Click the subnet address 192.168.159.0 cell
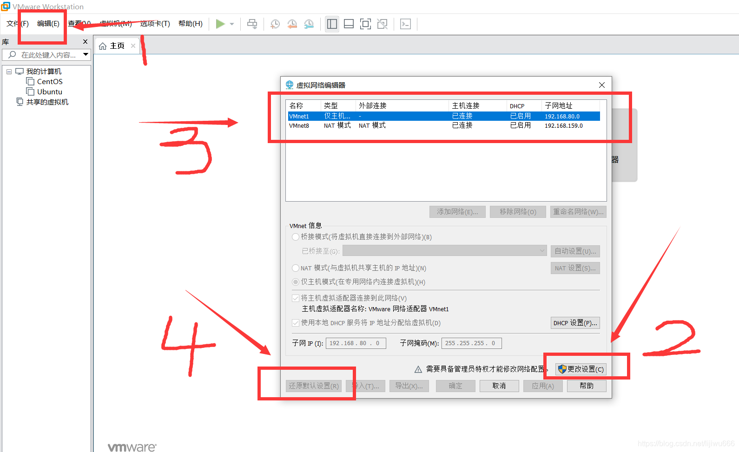The height and width of the screenshot is (452, 739). point(564,126)
